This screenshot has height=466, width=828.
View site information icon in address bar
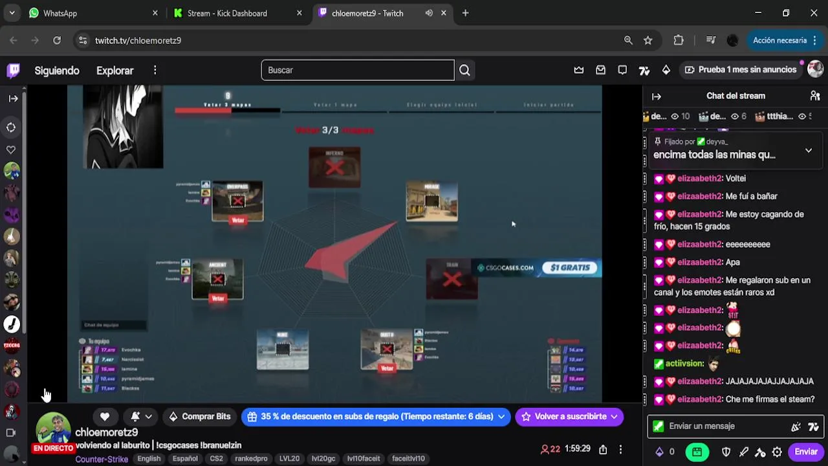click(x=82, y=40)
